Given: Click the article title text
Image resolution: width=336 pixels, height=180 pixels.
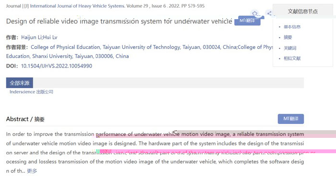Looking at the screenshot, I should click(x=119, y=21).
